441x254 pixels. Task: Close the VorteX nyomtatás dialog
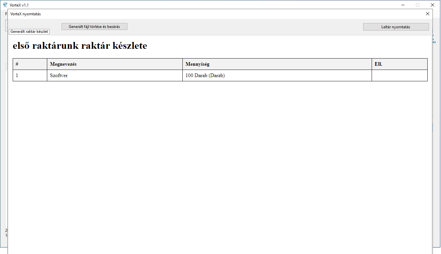(x=427, y=14)
